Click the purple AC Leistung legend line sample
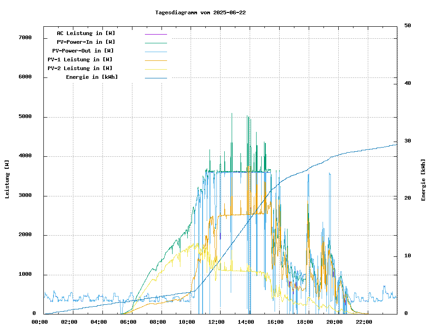Image resolution: width=443 pixels, height=332 pixels. pyautogui.click(x=156, y=34)
